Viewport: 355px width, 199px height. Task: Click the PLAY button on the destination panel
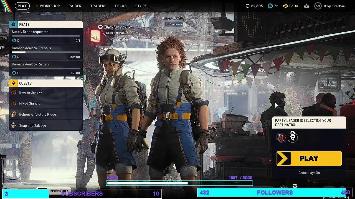pos(309,158)
